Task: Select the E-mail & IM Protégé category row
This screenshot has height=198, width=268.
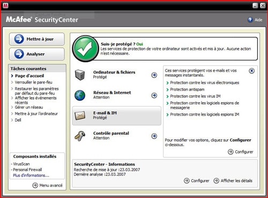Action: (116, 116)
